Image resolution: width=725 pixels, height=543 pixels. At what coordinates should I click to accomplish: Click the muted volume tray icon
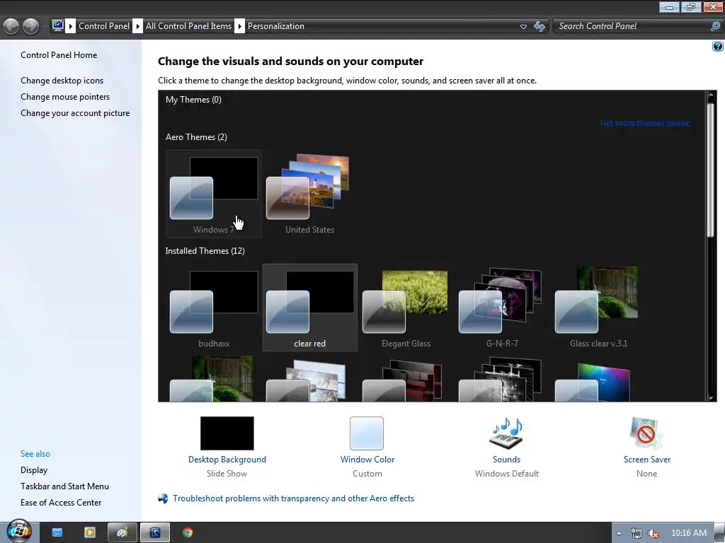653,533
